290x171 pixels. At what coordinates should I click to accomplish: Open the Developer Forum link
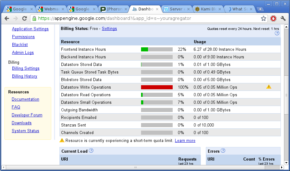(x=27, y=115)
